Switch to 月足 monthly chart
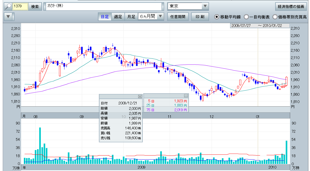Viewport: 310px width, 171px height. [131, 17]
